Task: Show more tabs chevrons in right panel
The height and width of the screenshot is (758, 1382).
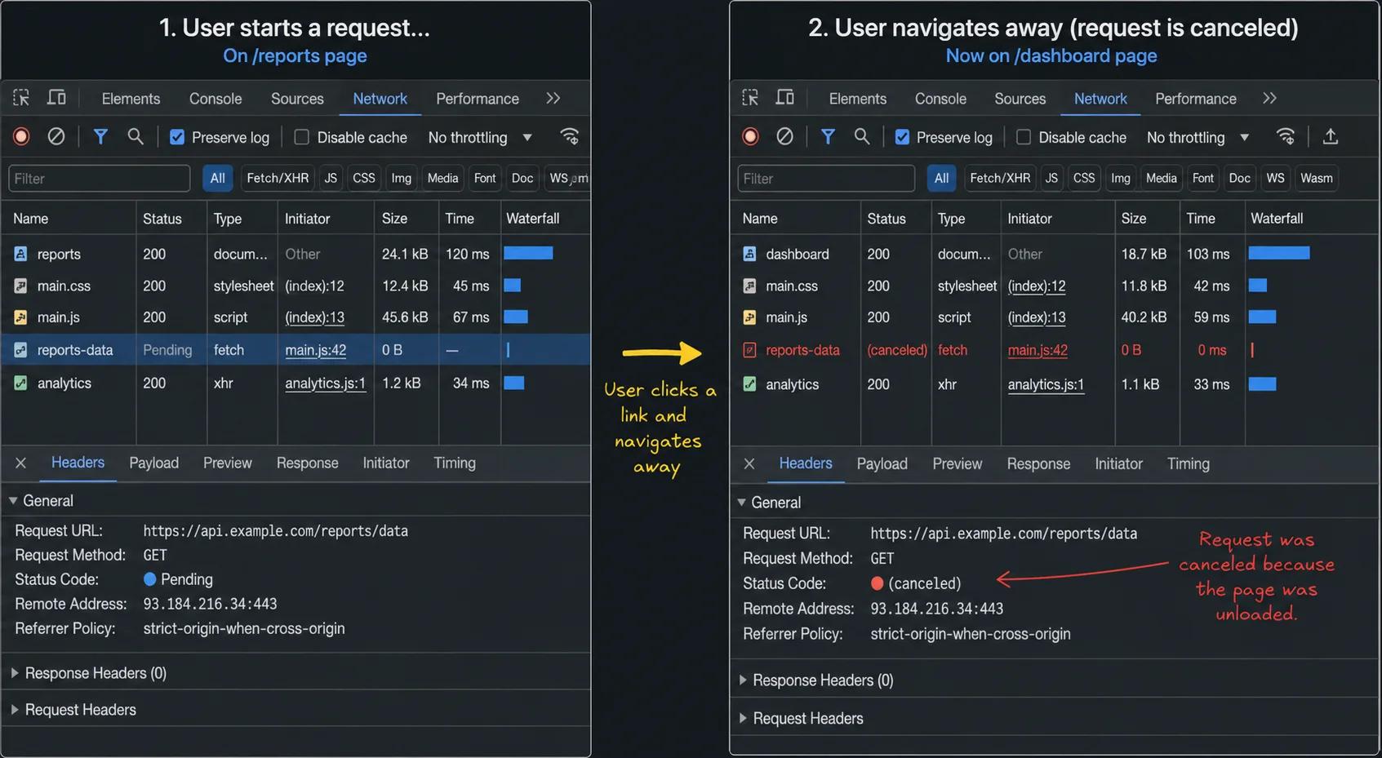Action: tap(1269, 98)
